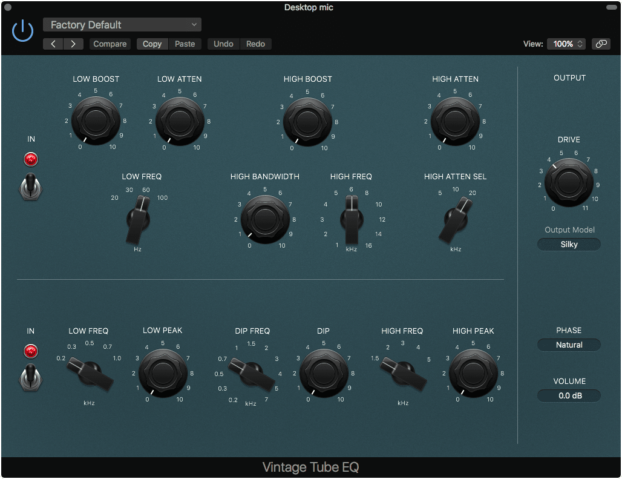Flip the upper IN toggle switch
This screenshot has width=622, height=479.
[x=30, y=188]
